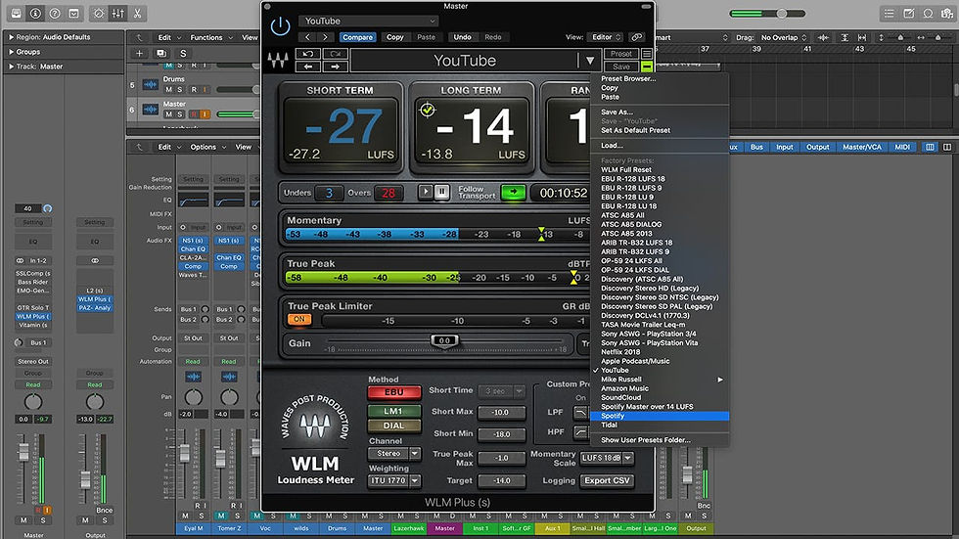Toggle Follow Transport green button
This screenshot has height=539, width=959.
click(x=513, y=192)
